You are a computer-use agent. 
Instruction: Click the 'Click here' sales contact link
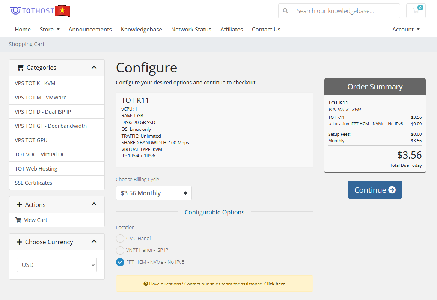click(x=274, y=284)
